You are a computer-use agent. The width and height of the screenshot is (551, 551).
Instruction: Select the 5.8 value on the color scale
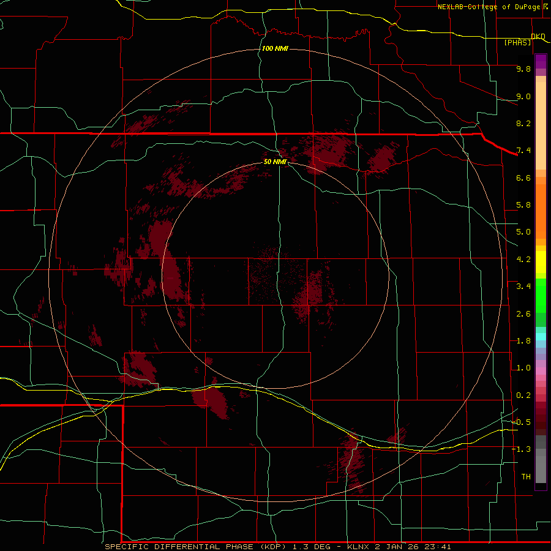[523, 205]
